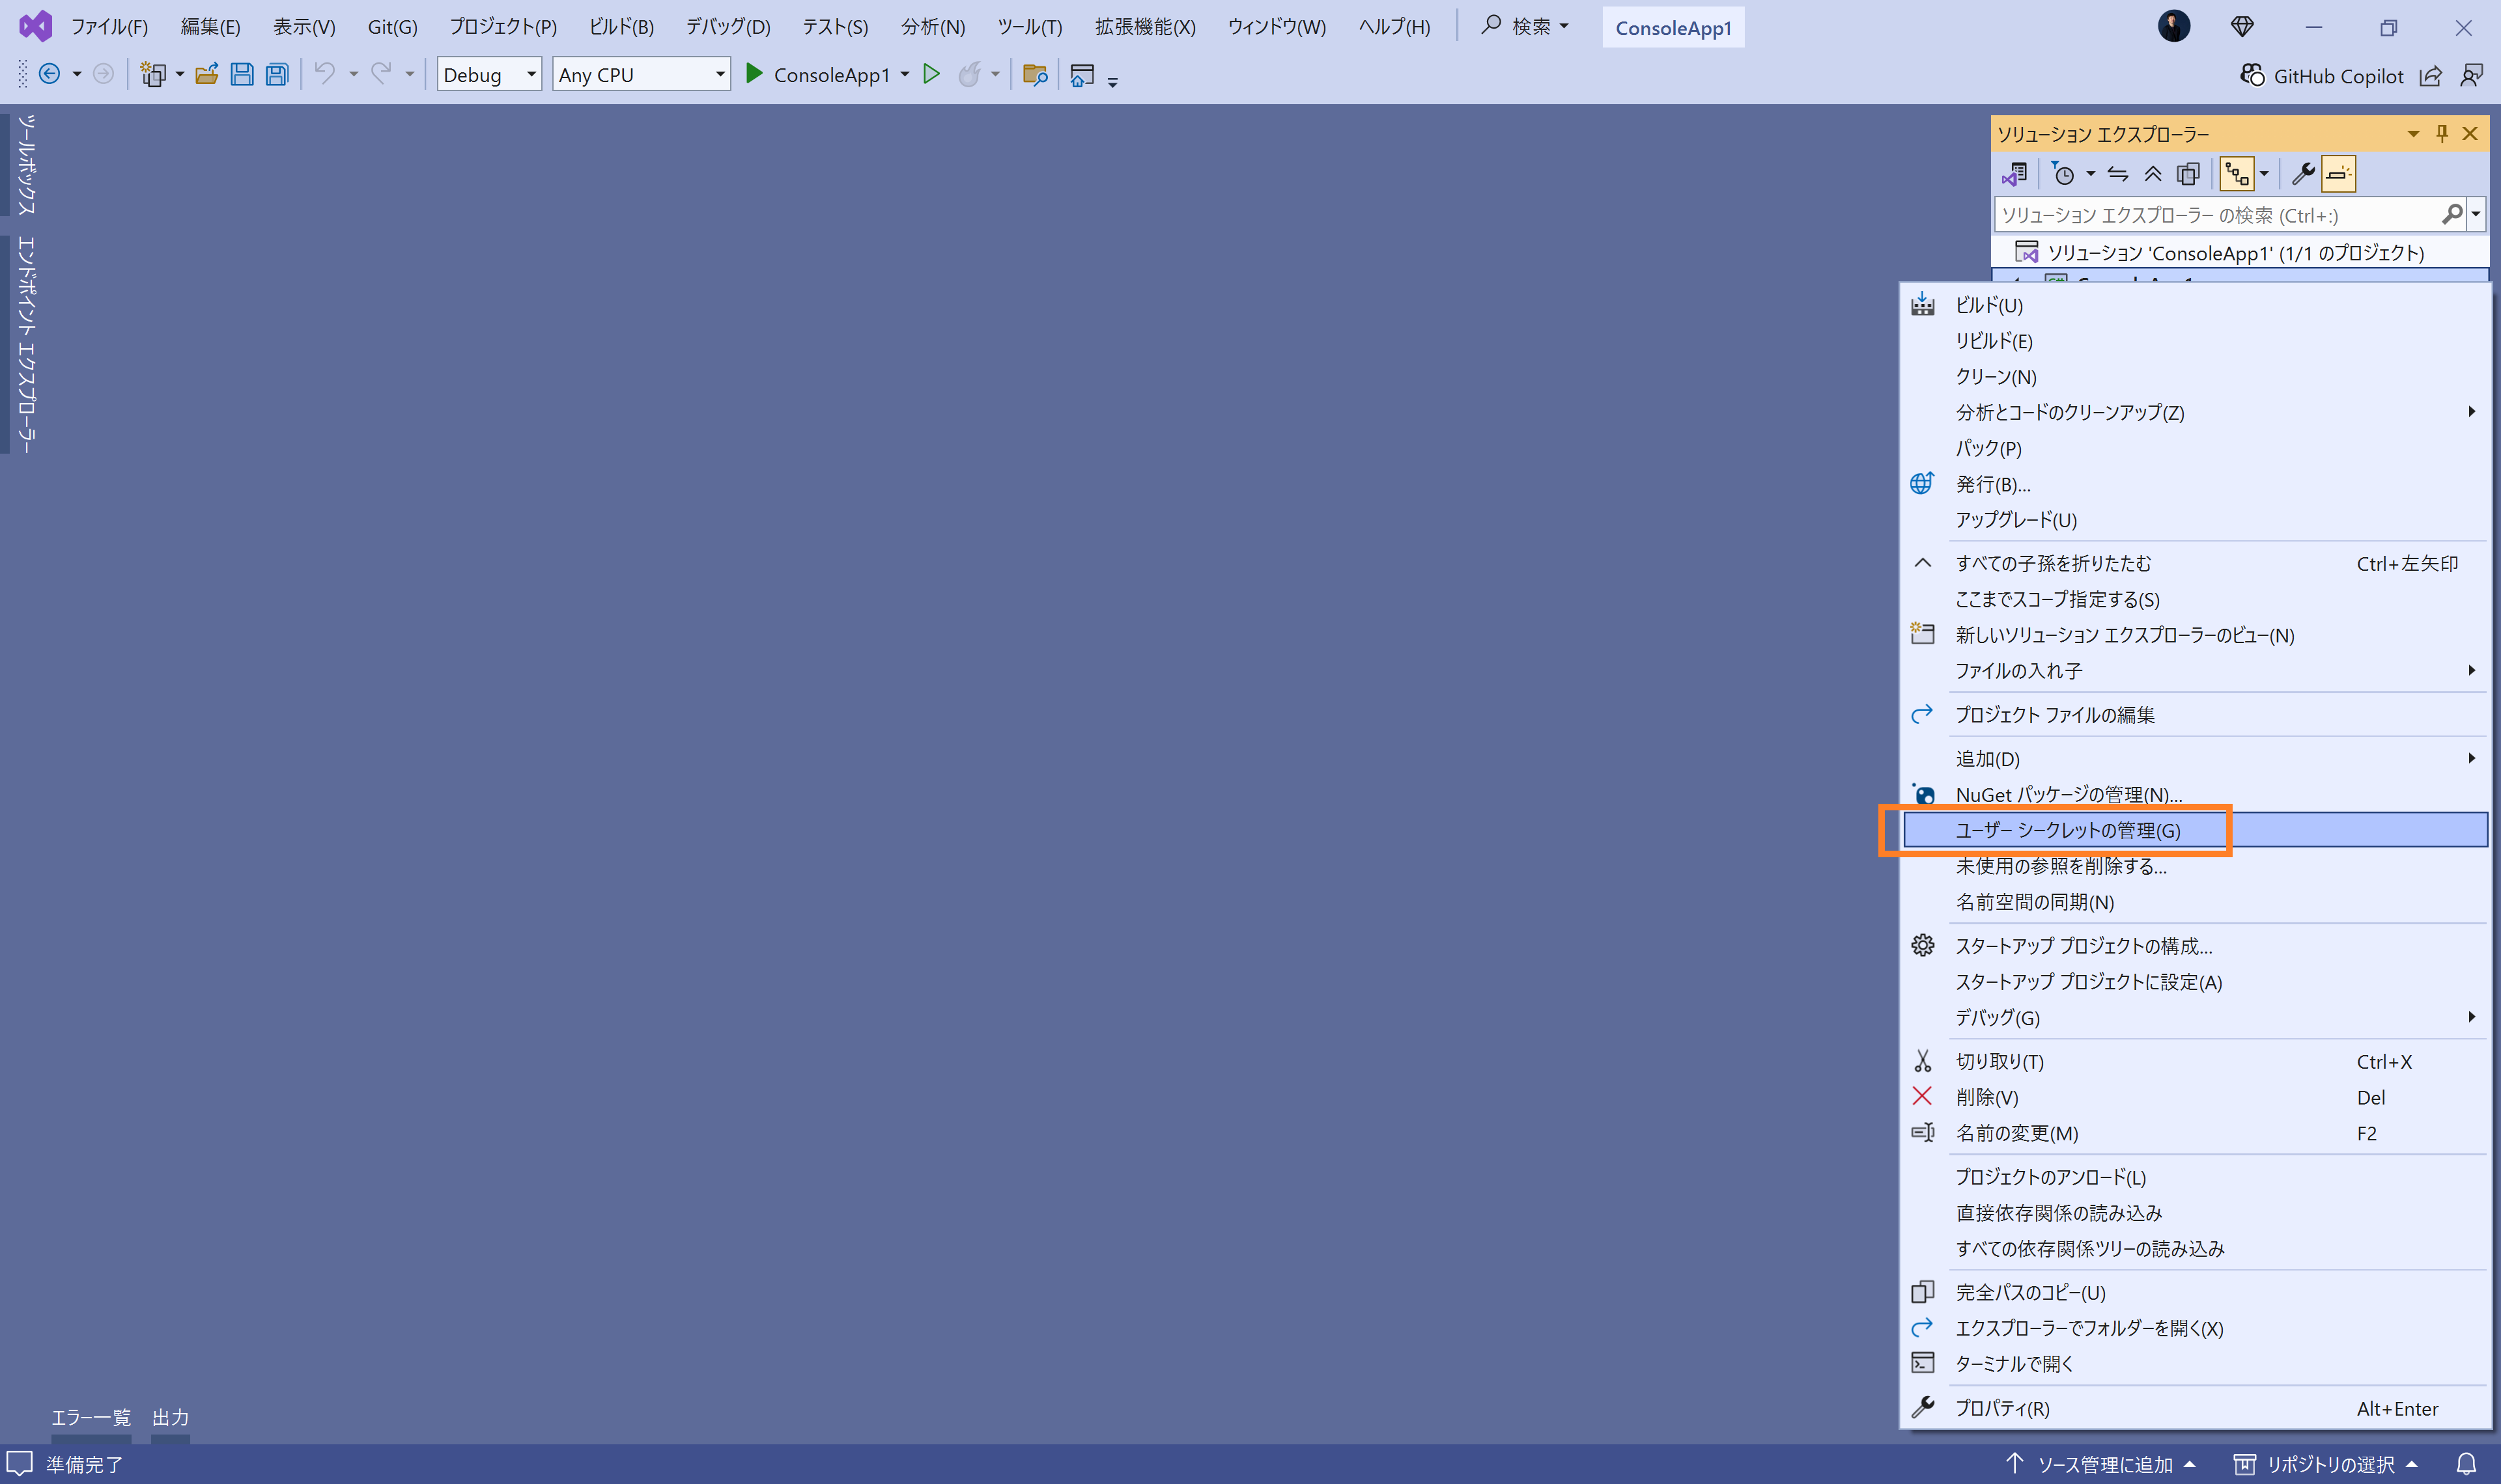Click the feedback person icon at top right

pos(2472,75)
